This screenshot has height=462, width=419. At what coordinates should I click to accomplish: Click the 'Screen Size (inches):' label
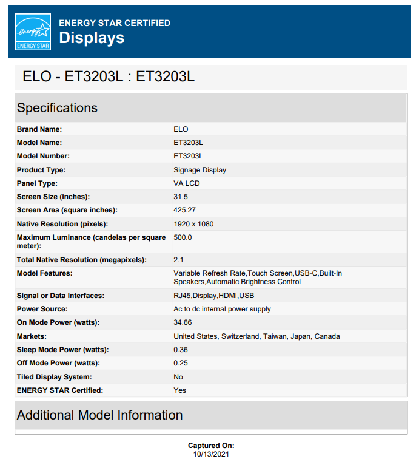click(53, 197)
